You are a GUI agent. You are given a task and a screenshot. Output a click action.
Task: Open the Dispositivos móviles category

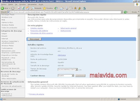point(9,55)
